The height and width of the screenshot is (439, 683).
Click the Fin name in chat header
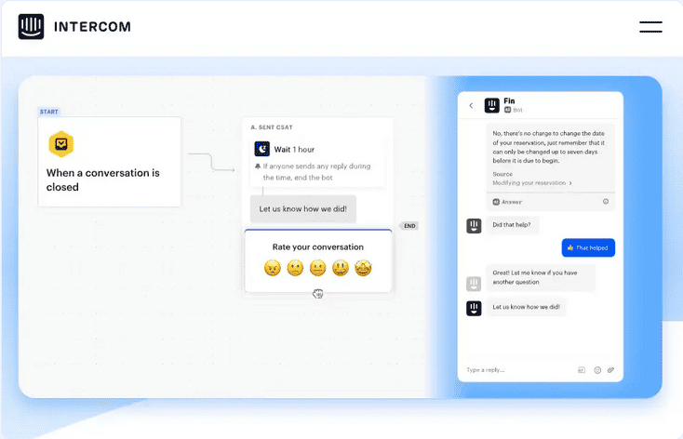(x=509, y=101)
